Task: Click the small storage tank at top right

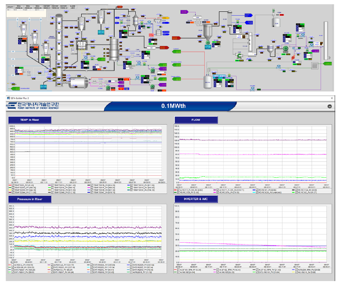Action: (276, 22)
